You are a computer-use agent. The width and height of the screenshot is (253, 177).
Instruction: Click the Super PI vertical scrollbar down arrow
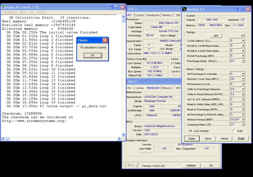123,135
